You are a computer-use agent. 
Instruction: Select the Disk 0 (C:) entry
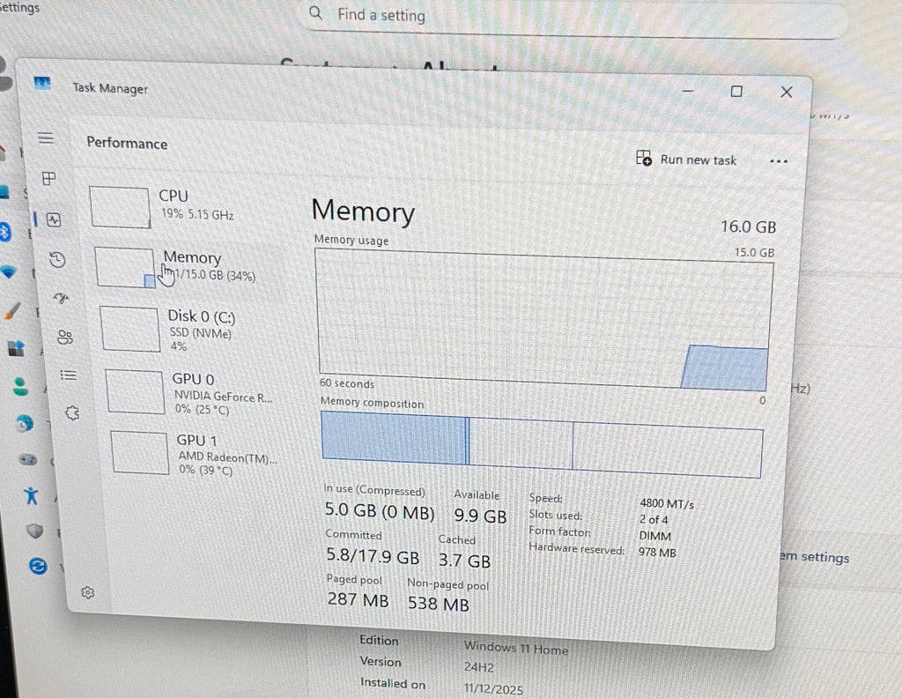[x=190, y=330]
